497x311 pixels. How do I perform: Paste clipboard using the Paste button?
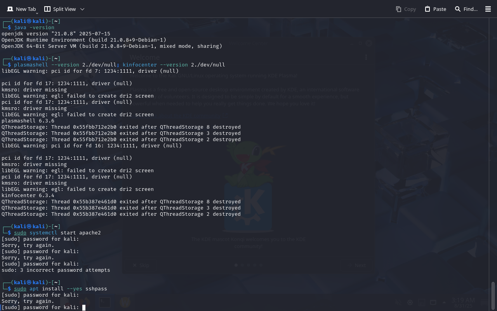tap(435, 9)
